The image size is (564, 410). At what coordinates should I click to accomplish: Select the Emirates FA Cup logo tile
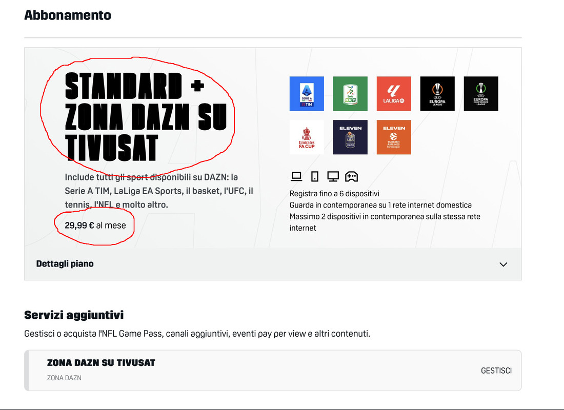307,137
